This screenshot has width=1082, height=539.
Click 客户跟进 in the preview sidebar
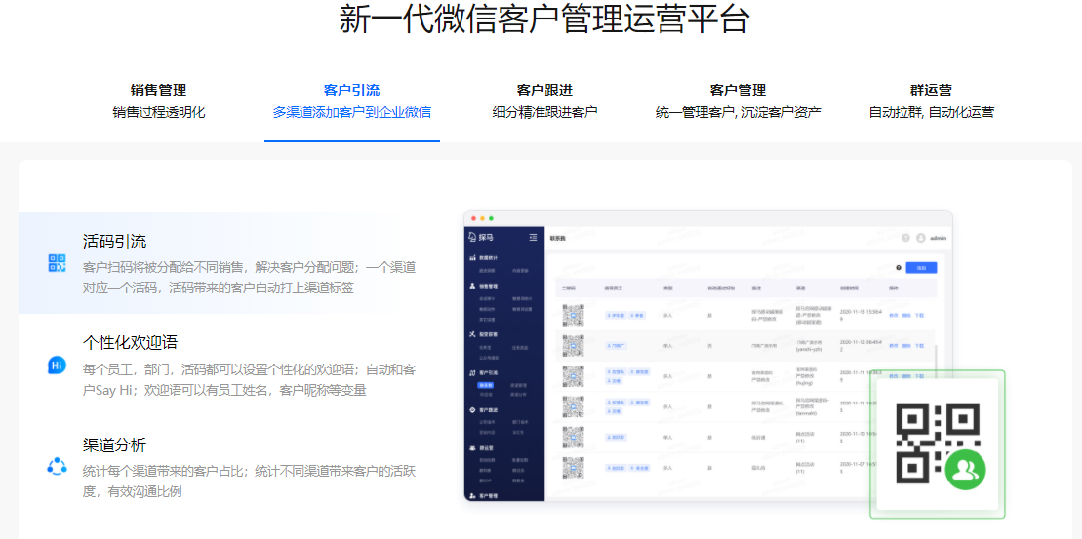click(489, 410)
